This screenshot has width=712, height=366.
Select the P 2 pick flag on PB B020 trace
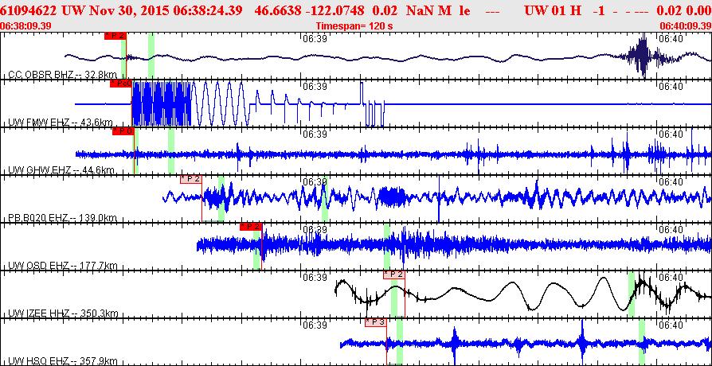point(190,179)
